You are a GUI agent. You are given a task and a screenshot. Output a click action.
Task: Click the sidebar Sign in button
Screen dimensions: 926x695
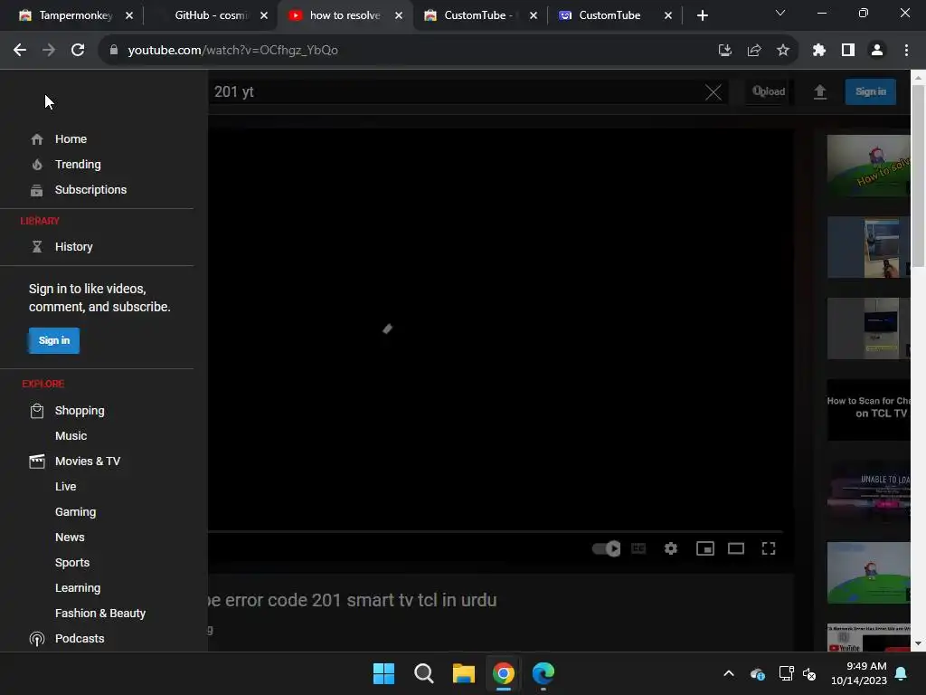(x=53, y=340)
